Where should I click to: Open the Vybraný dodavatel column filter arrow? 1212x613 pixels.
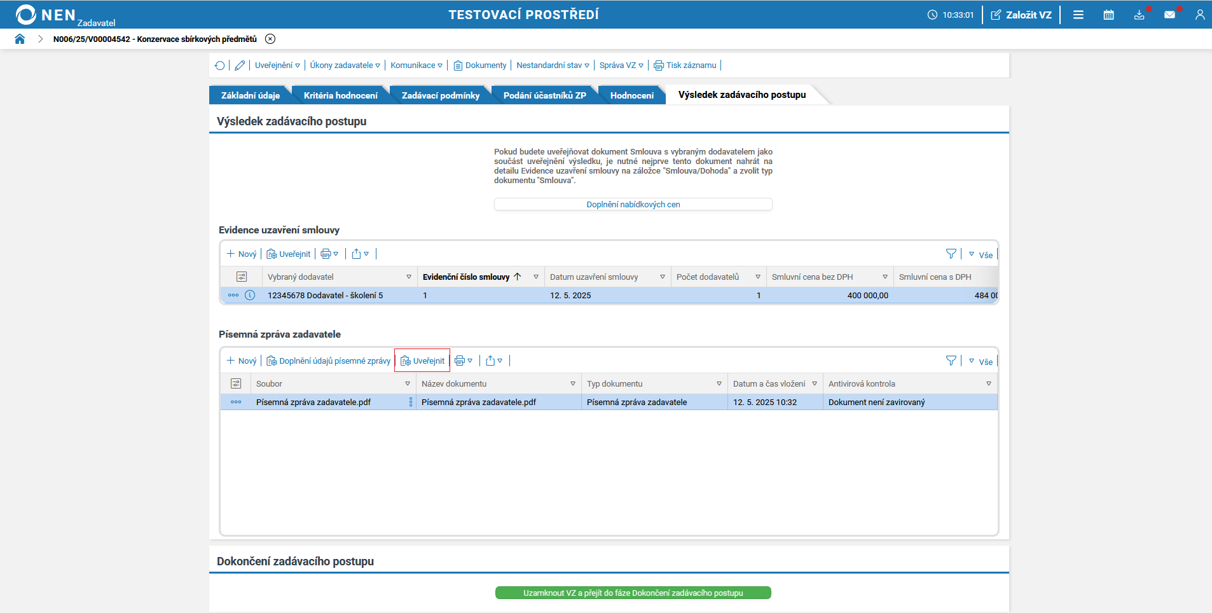(x=408, y=277)
